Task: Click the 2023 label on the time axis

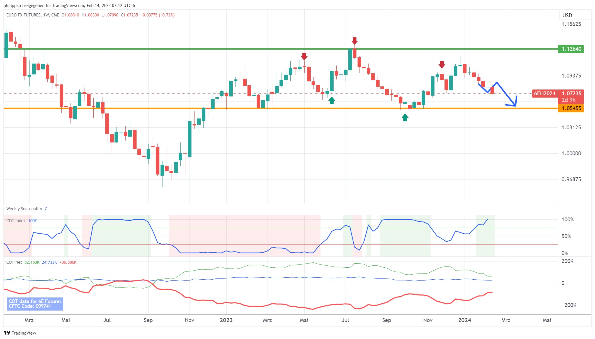Action: coord(226,320)
